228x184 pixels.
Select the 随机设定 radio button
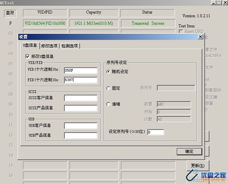pyautogui.click(x=108, y=72)
